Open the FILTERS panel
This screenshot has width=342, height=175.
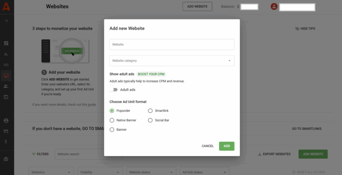pos(40,154)
